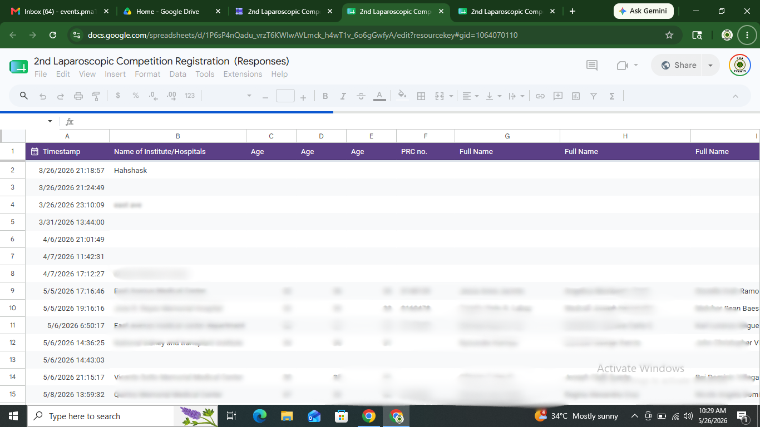Expand the name box dropdown arrow
The image size is (760, 427).
[x=50, y=121]
